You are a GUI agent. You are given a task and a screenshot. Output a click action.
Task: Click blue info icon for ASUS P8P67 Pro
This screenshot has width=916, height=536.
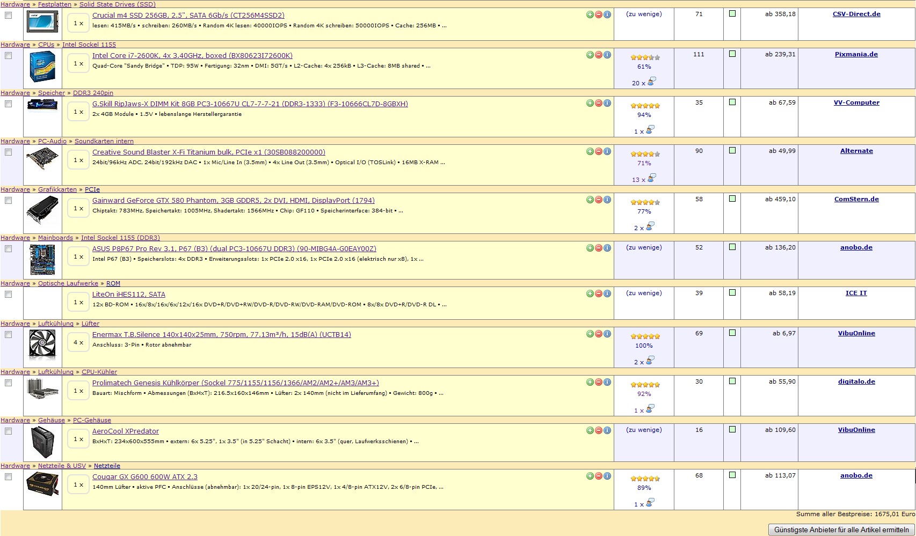coord(607,248)
